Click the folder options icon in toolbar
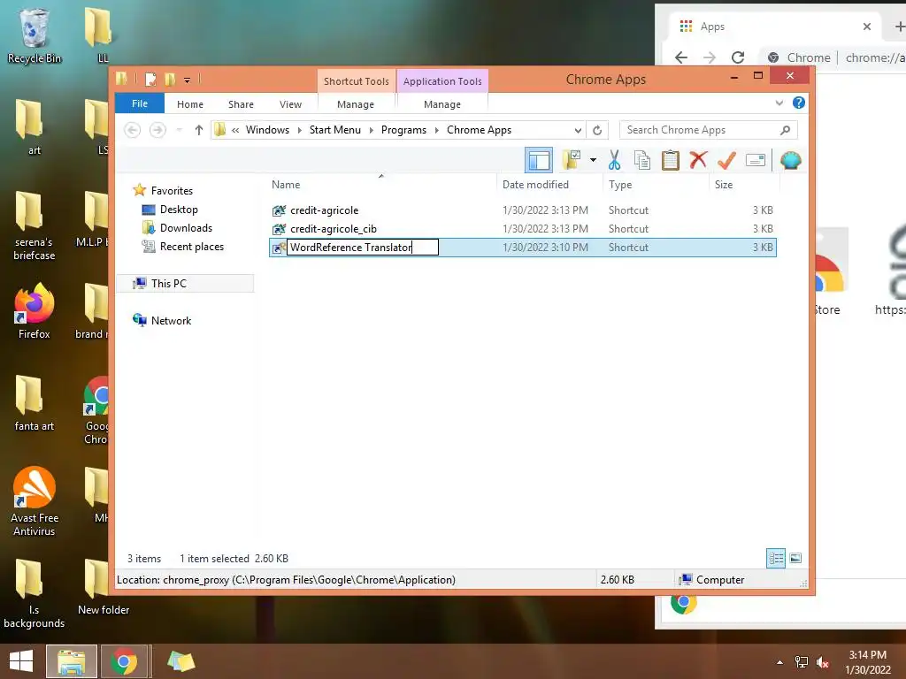The image size is (906, 679). point(572,161)
